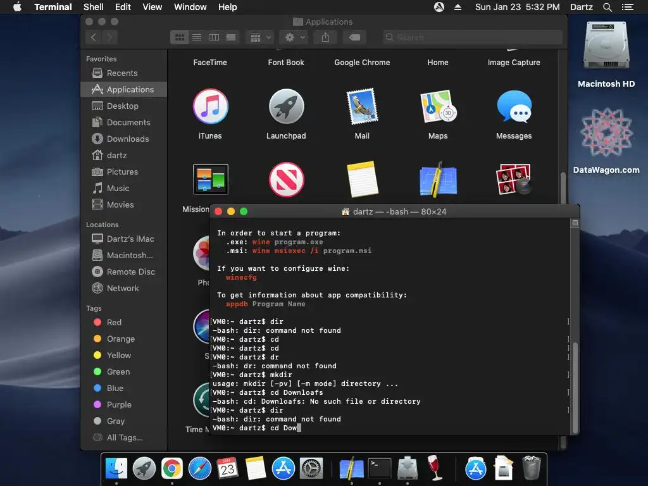This screenshot has height=486, width=648.
Task: Open the Terminal app menu
Action: pos(53,7)
